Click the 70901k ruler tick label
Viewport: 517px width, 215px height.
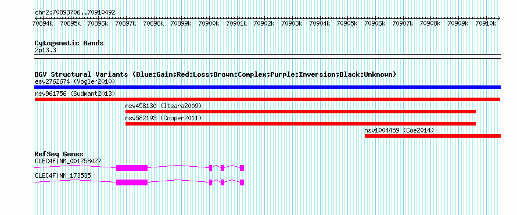(x=238, y=23)
